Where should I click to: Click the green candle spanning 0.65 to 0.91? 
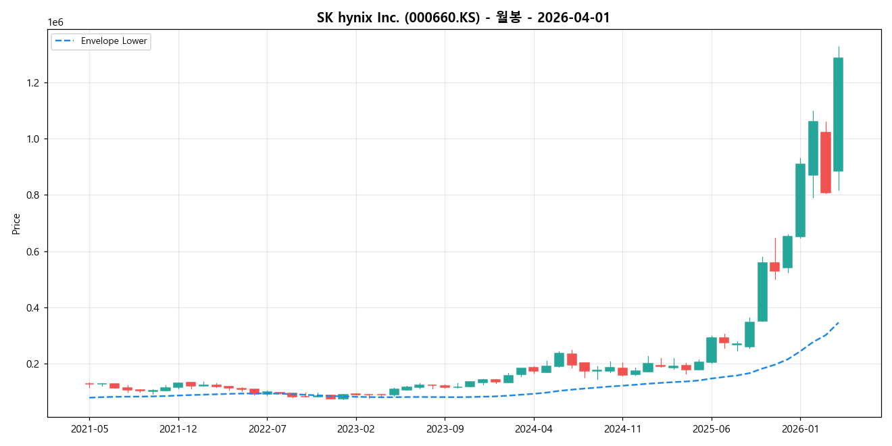tap(800, 200)
